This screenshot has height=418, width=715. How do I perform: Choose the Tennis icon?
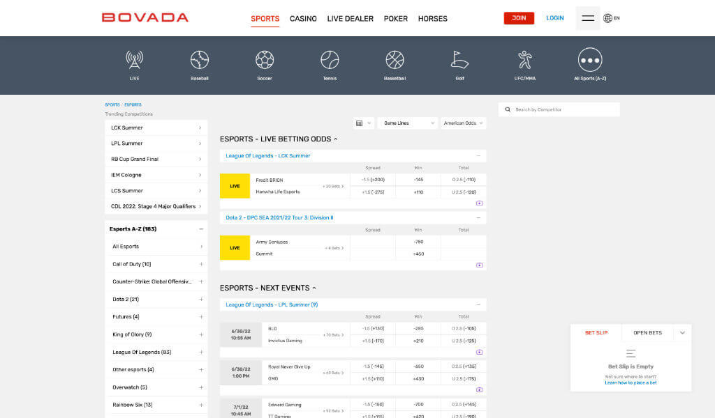point(330,60)
